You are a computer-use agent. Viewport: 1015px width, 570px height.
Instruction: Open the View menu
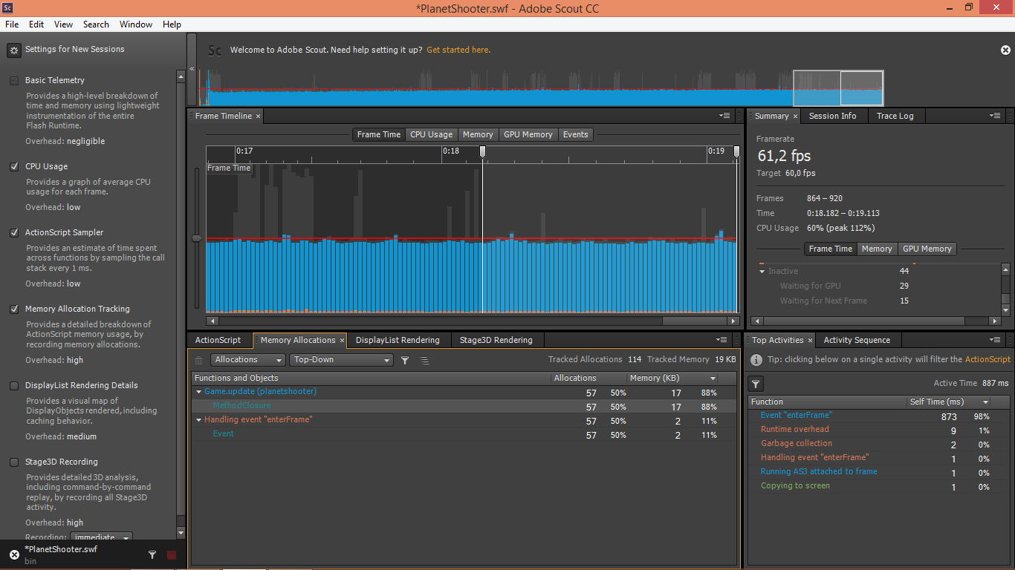64,24
